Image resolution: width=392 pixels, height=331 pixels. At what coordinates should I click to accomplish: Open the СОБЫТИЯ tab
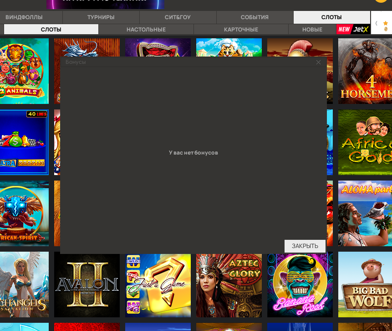point(255,17)
